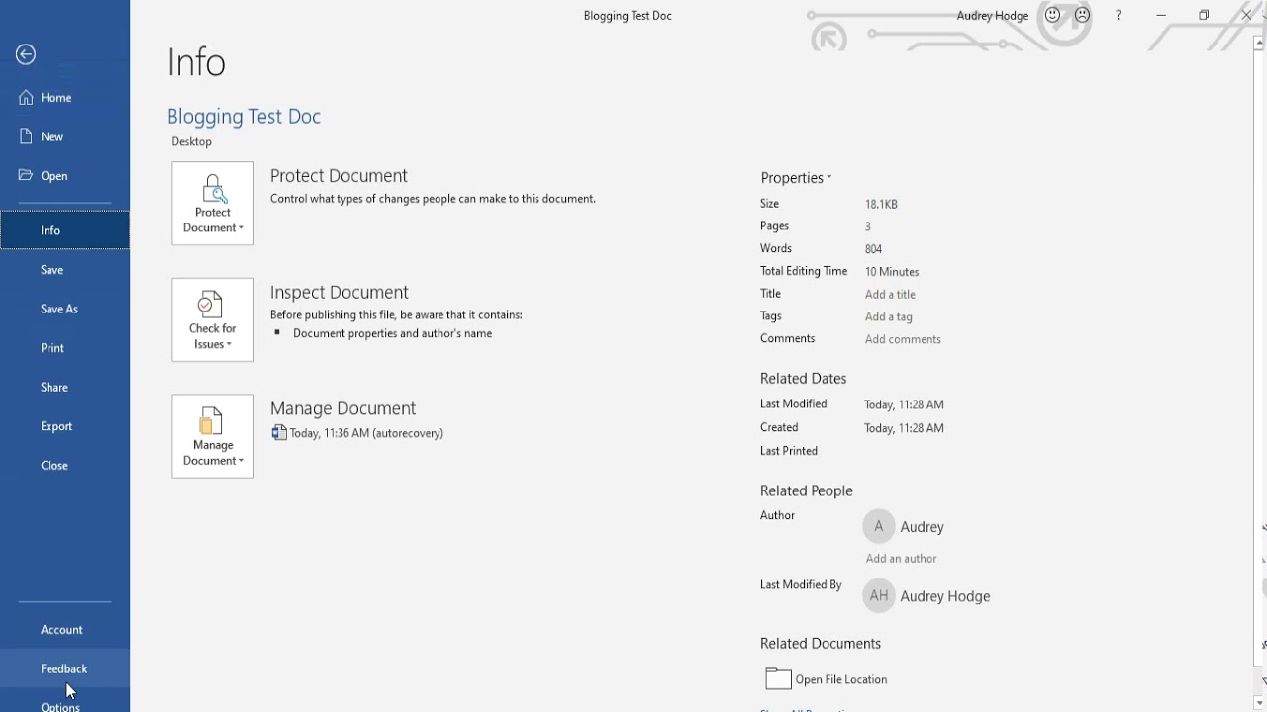Click the 10 Minutes editing time value

pyautogui.click(x=892, y=272)
